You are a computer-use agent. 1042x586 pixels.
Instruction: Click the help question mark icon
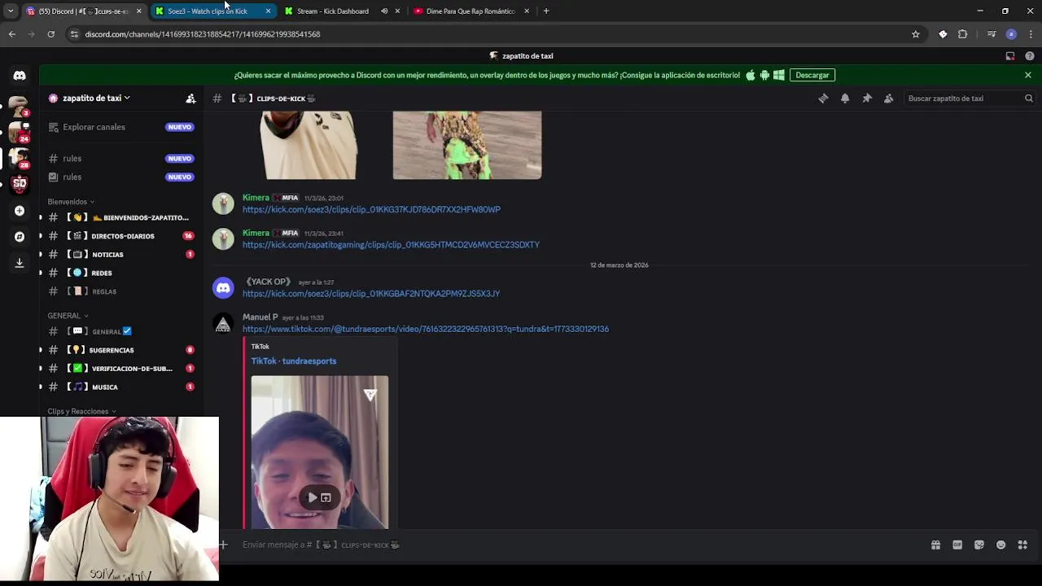(1030, 56)
